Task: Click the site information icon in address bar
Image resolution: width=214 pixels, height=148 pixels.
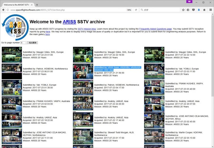Action: [8, 10]
